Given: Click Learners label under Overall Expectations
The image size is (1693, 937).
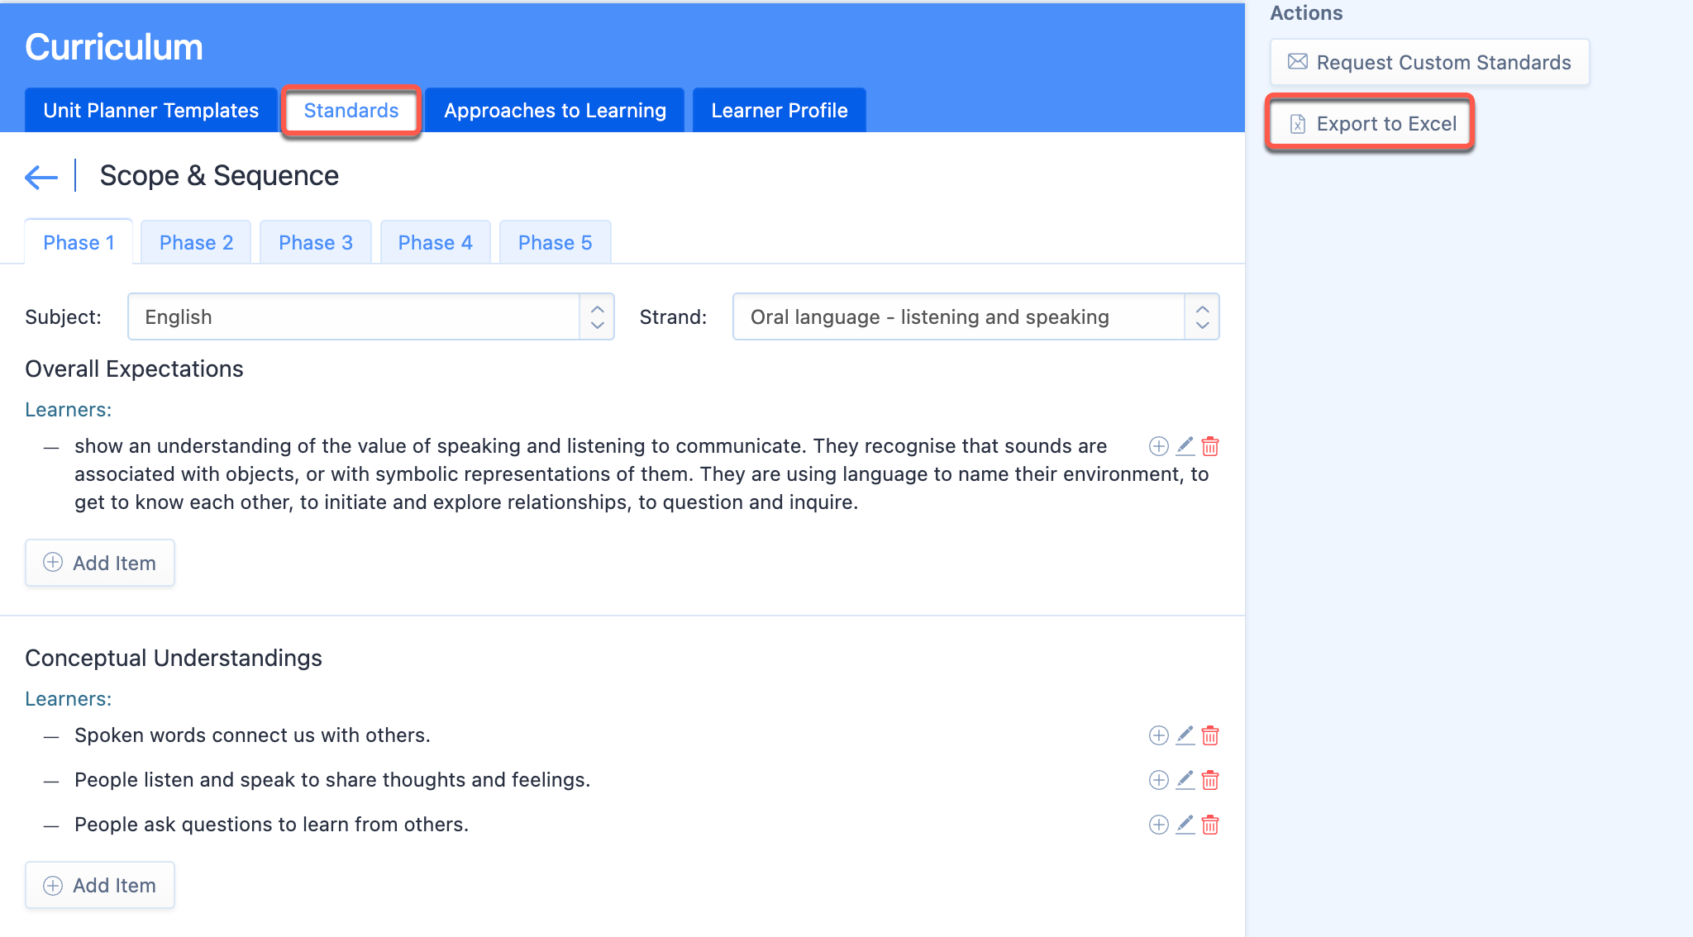Looking at the screenshot, I should tap(68, 410).
